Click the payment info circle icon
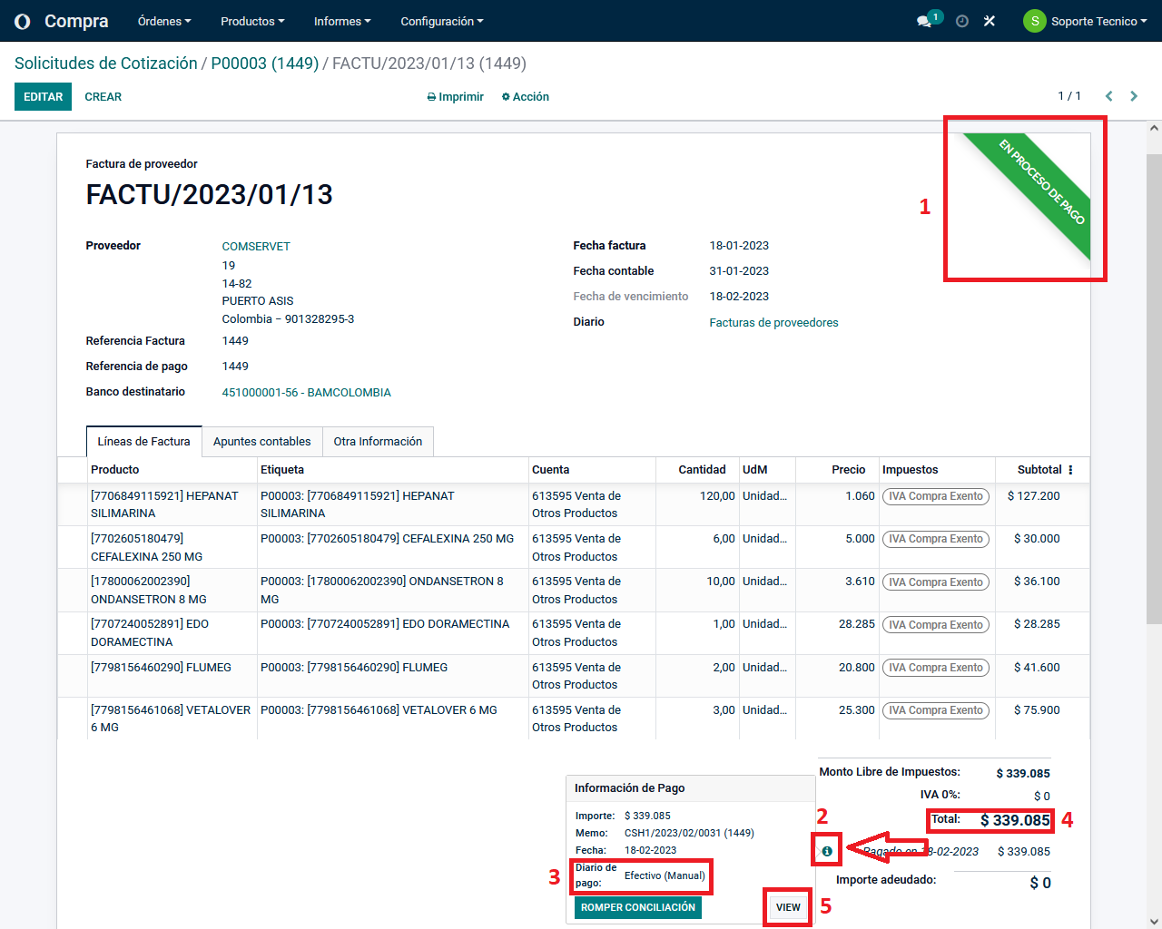1162x929 pixels. [827, 851]
